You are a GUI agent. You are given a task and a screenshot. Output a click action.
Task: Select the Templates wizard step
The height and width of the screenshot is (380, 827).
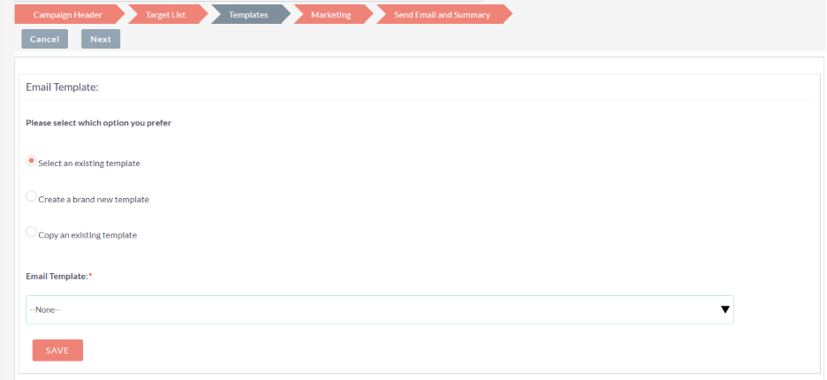coord(248,15)
